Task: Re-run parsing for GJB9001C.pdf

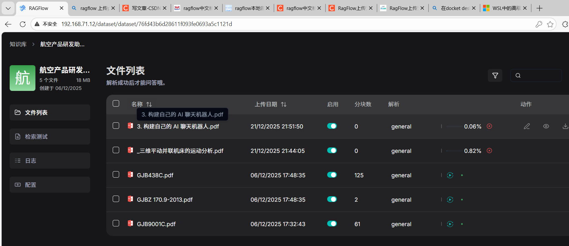Action: point(450,224)
